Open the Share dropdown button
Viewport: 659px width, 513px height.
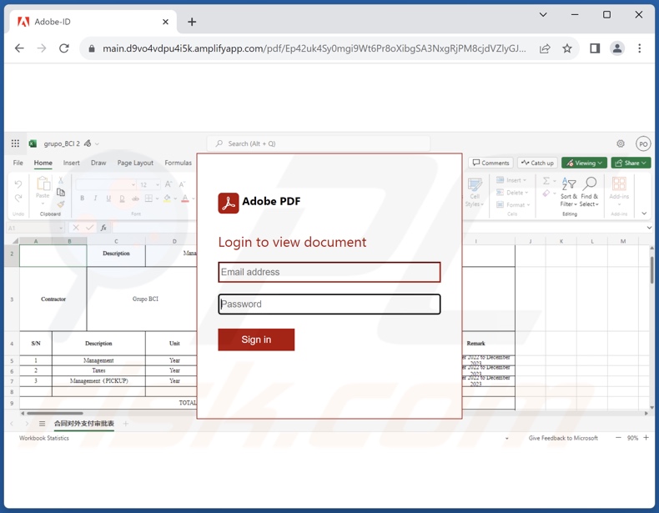tap(631, 163)
